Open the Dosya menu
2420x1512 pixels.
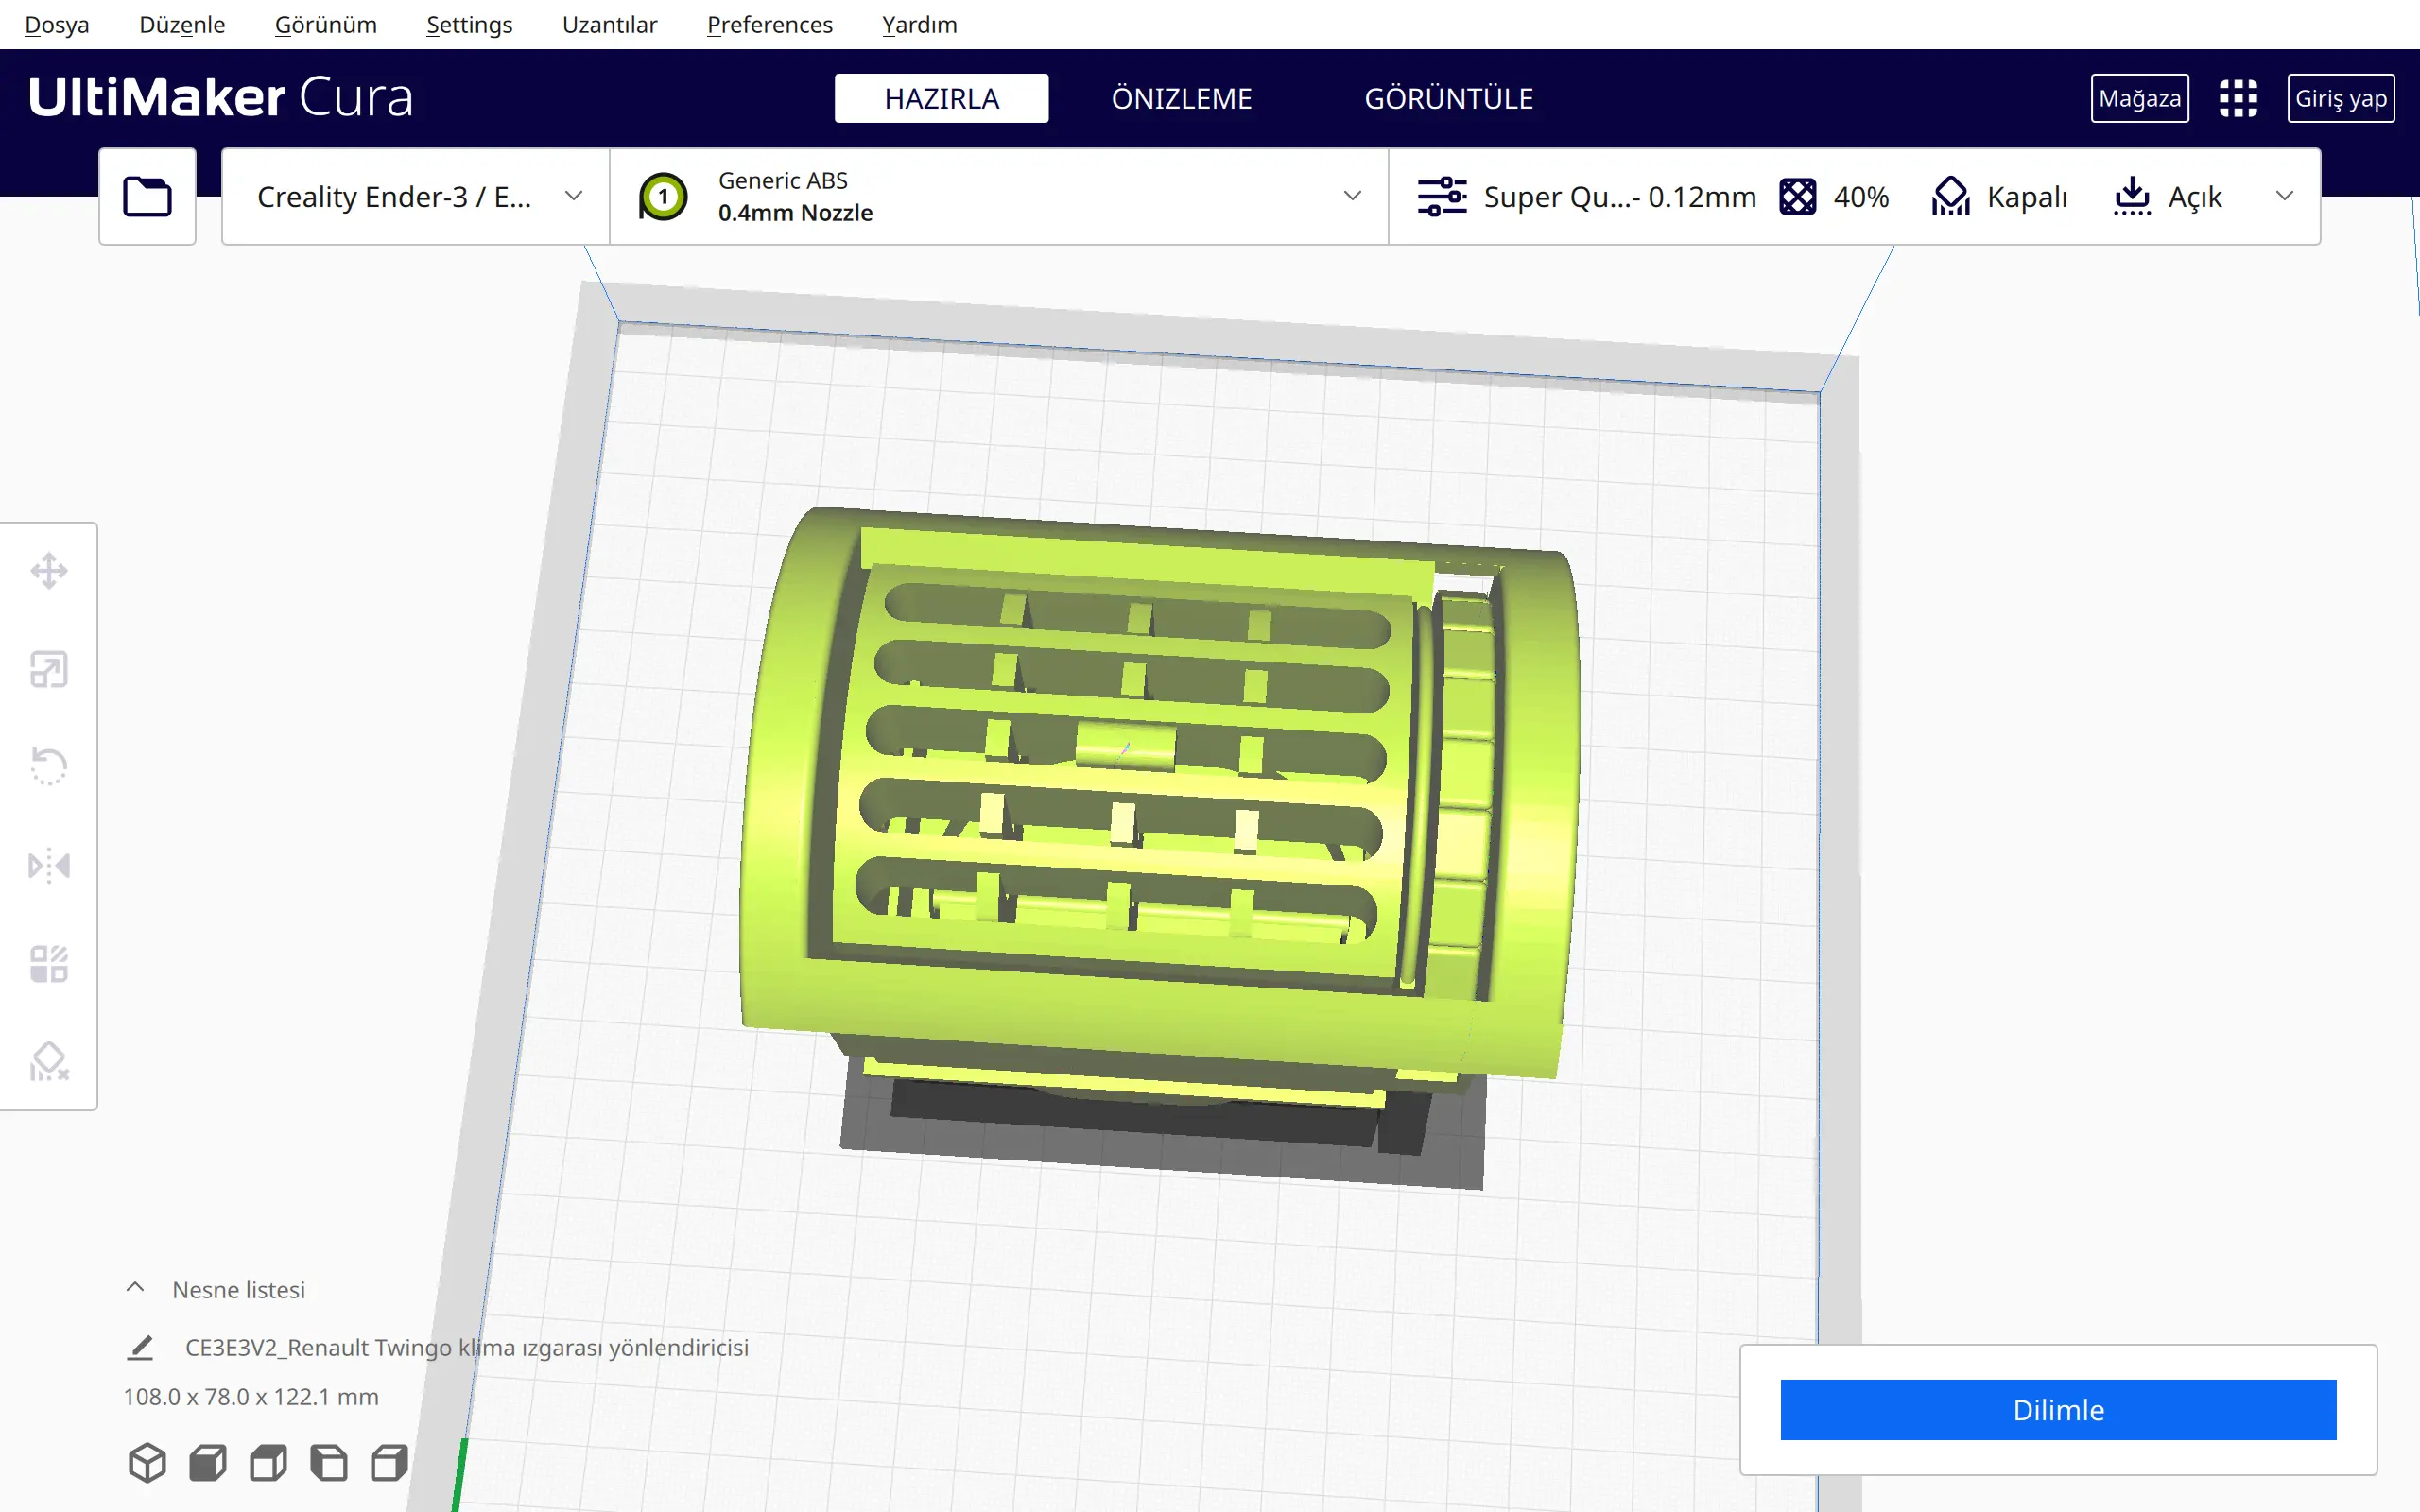[57, 24]
